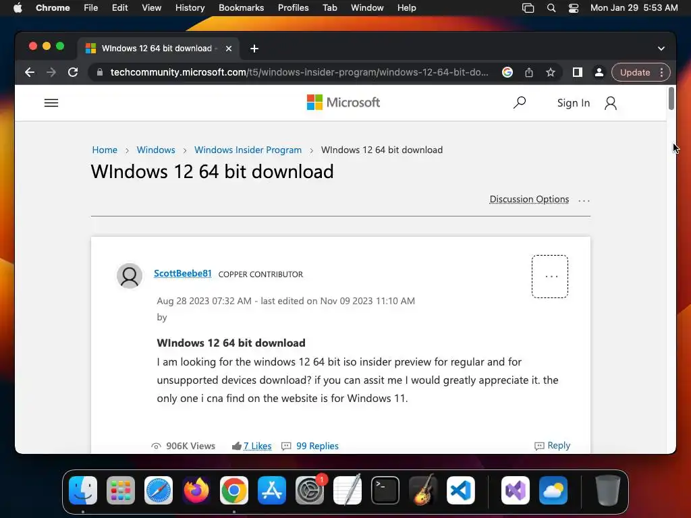Click the browser forward arrow
This screenshot has width=691, height=518.
(51, 72)
